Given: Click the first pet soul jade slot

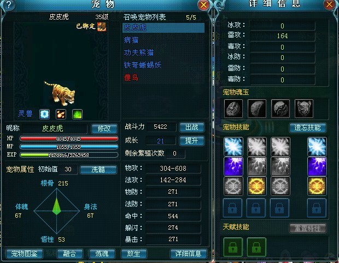Looking at the screenshot, I should 233,108.
